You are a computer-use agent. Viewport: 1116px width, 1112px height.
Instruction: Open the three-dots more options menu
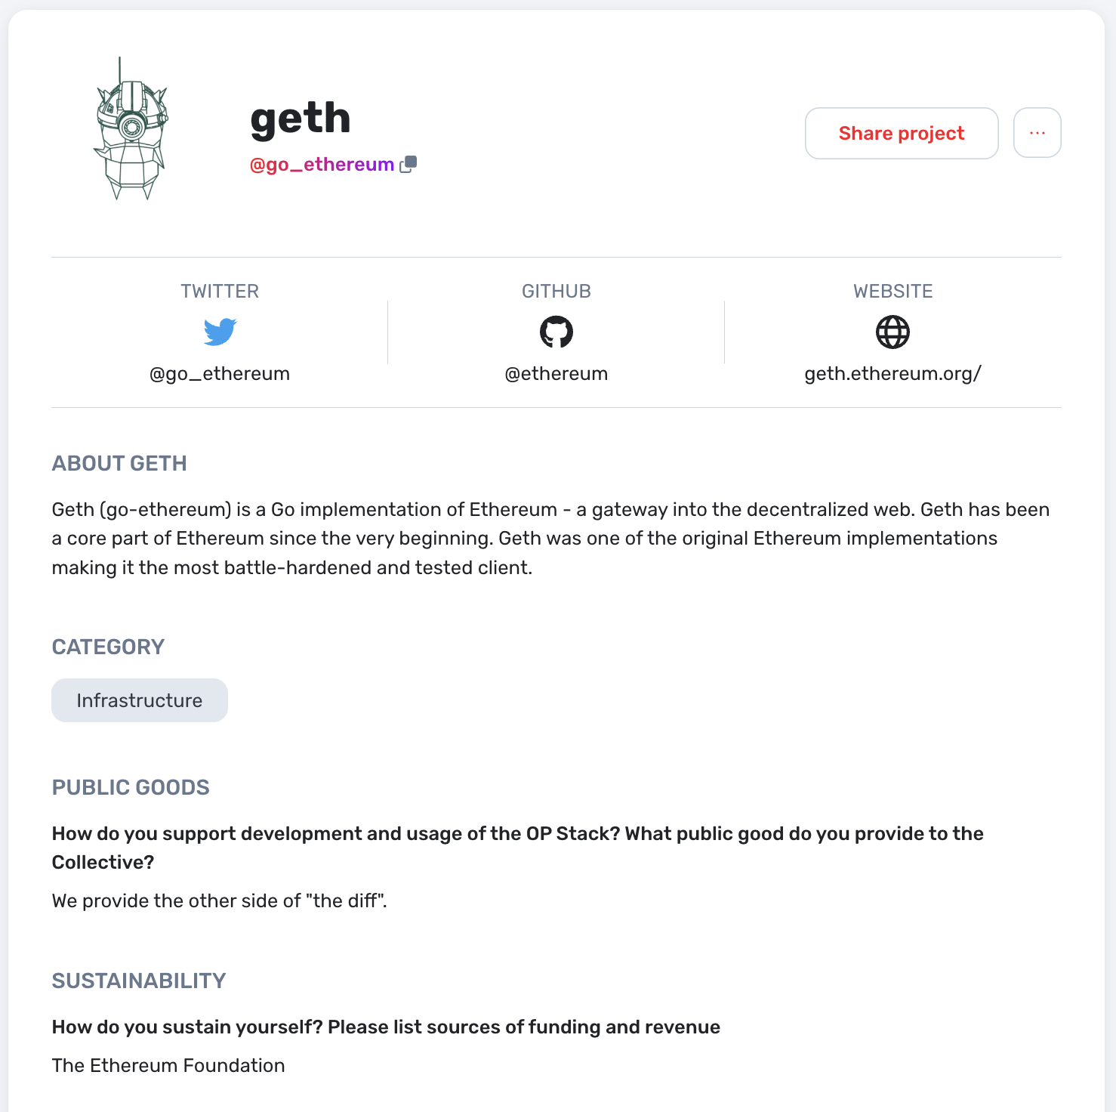pos(1037,133)
